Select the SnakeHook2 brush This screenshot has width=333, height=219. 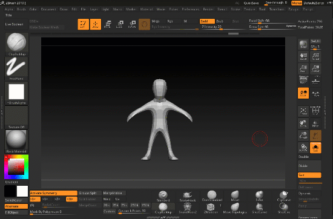(188, 208)
